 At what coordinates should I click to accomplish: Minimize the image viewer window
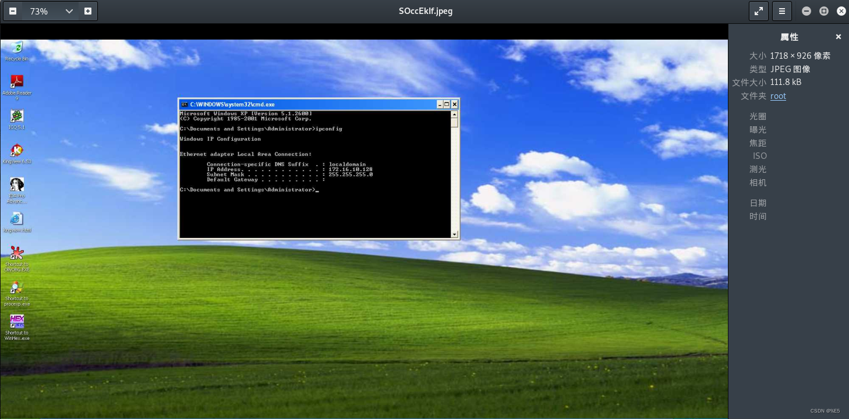pos(806,11)
